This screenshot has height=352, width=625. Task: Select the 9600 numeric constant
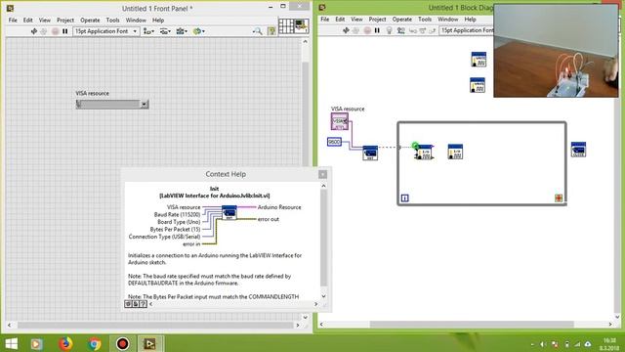(334, 142)
